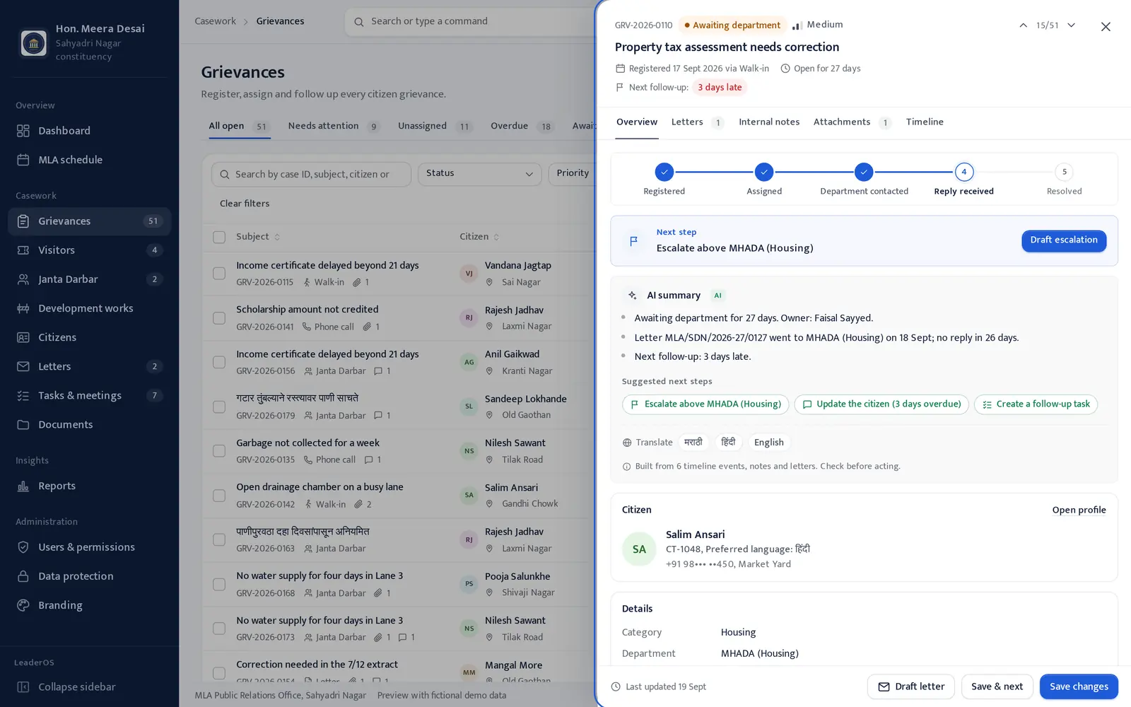Sort by the Subject column header

pyautogui.click(x=258, y=237)
